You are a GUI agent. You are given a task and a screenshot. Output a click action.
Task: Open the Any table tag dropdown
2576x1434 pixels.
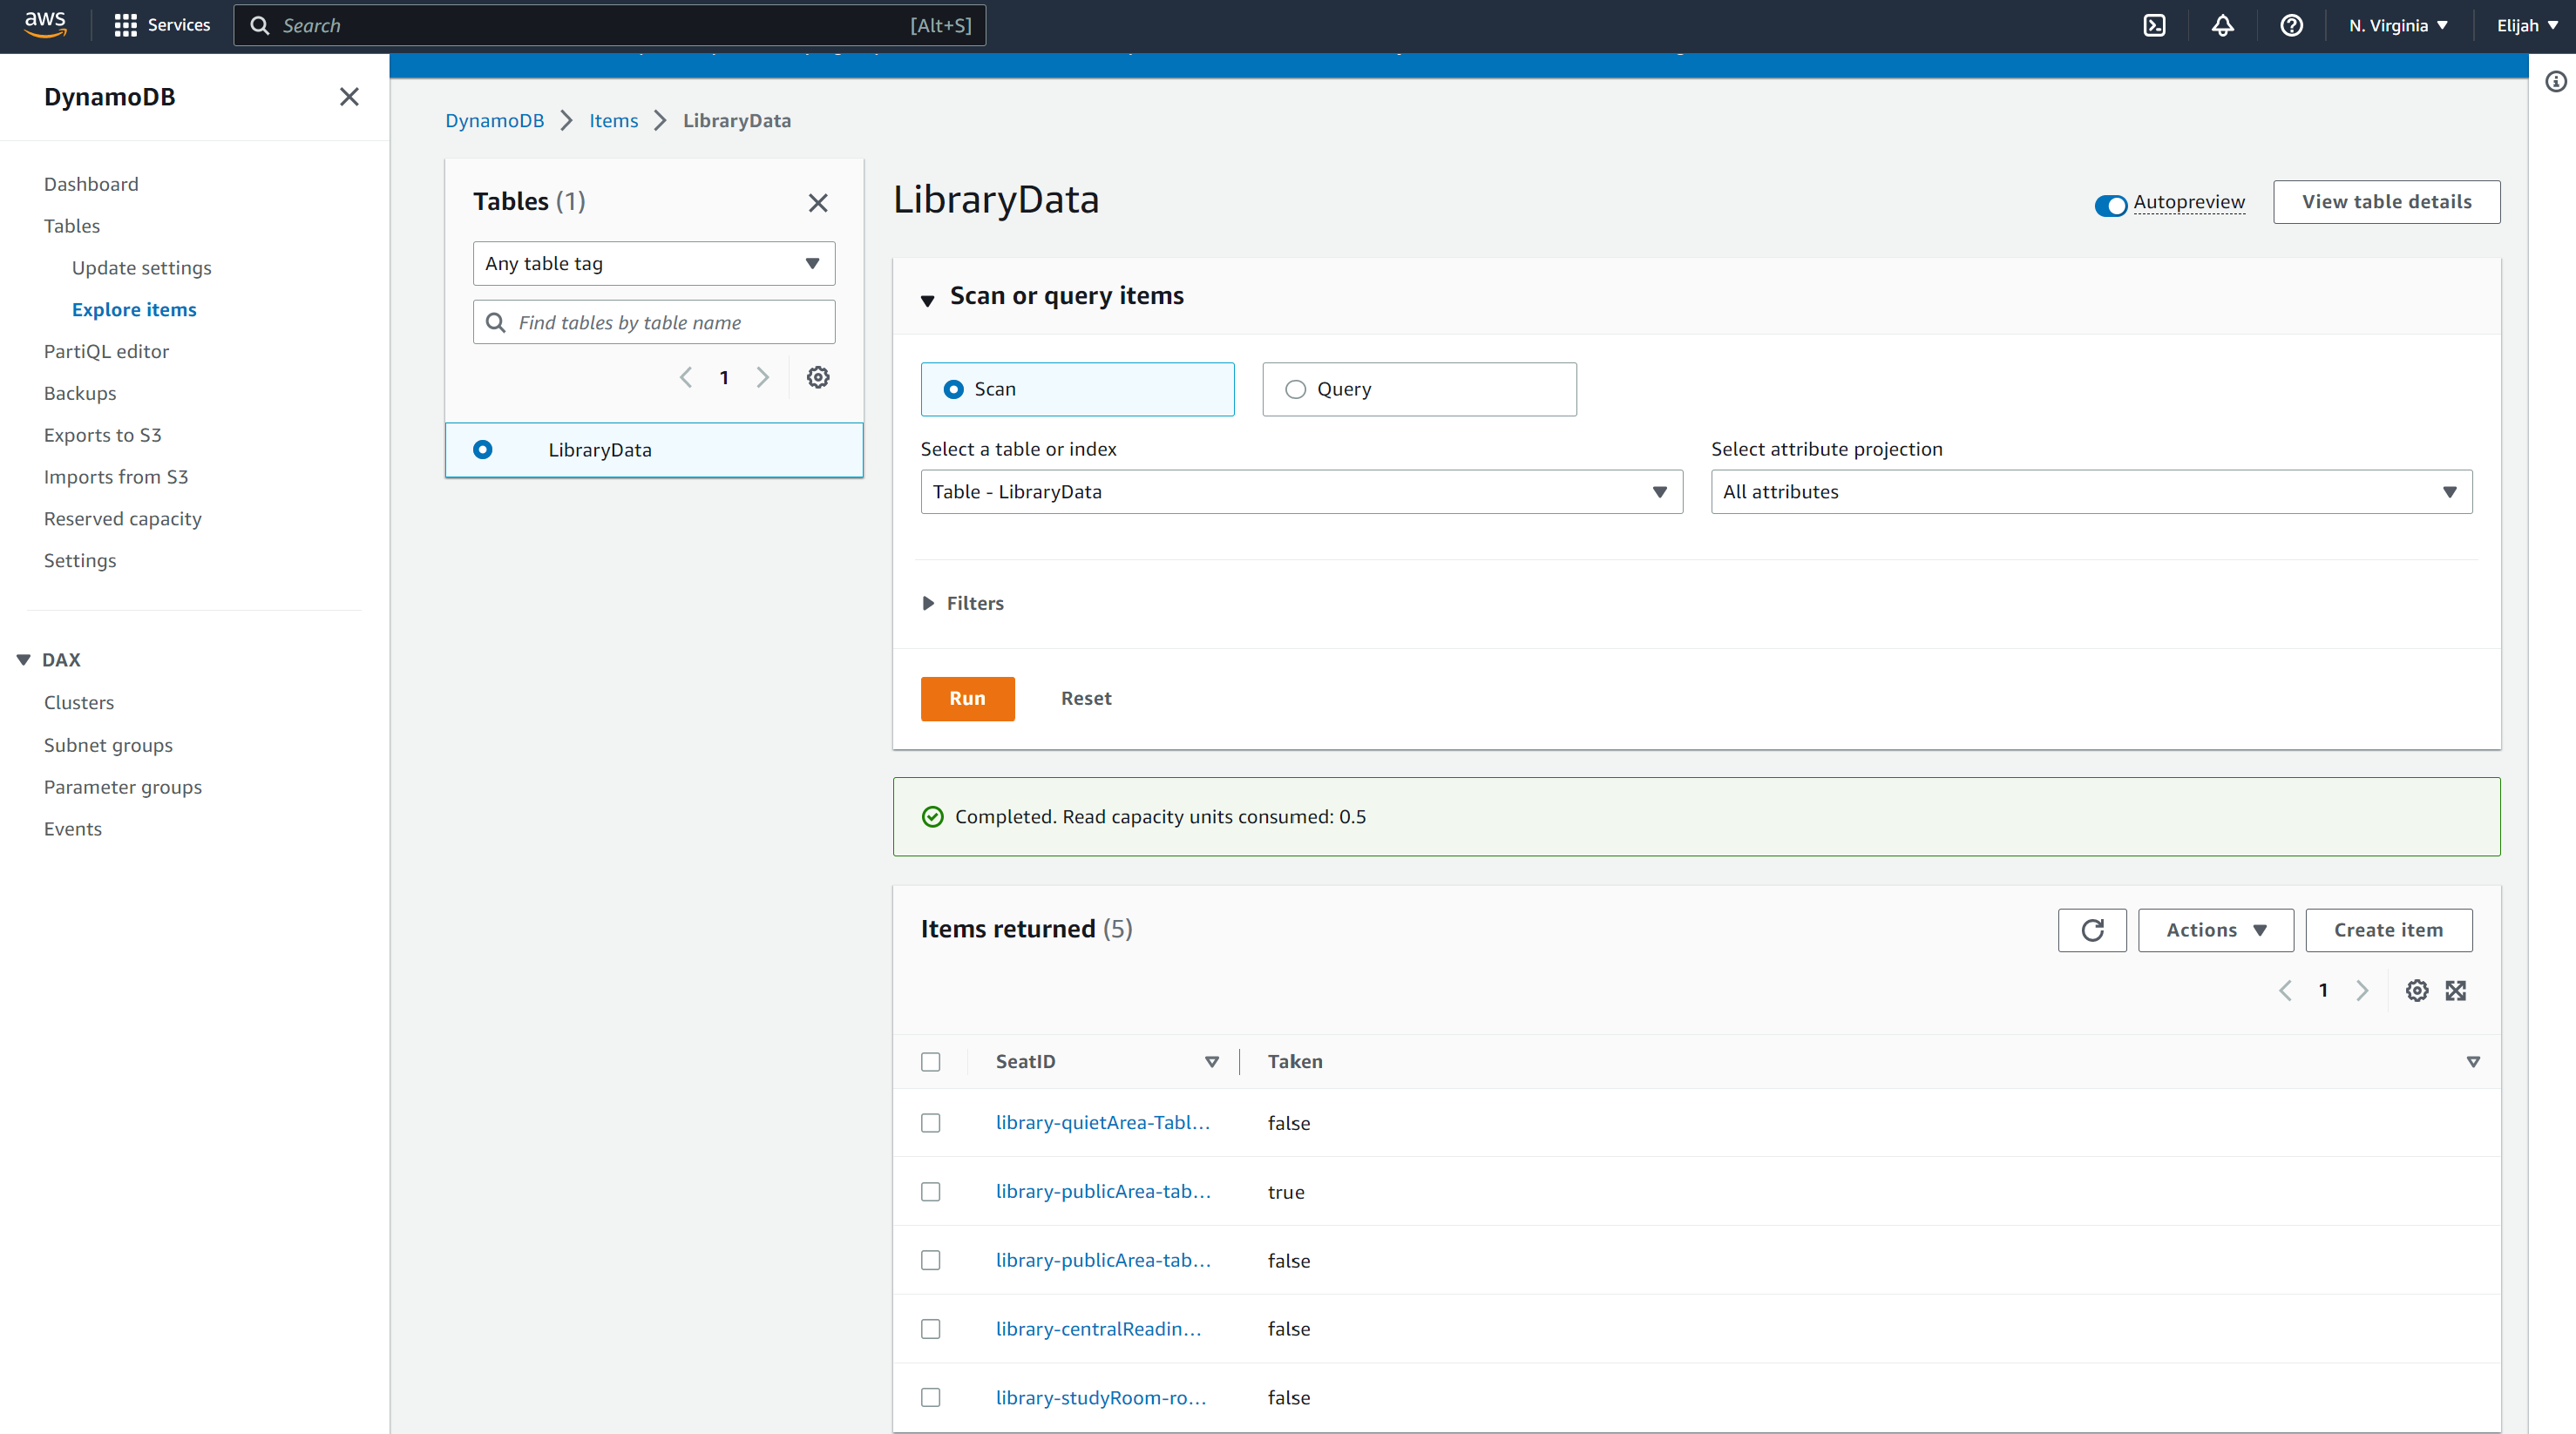654,264
